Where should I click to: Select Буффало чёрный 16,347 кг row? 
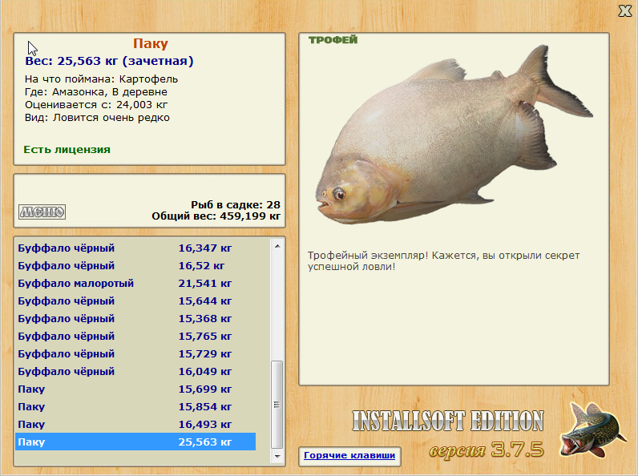coord(135,248)
